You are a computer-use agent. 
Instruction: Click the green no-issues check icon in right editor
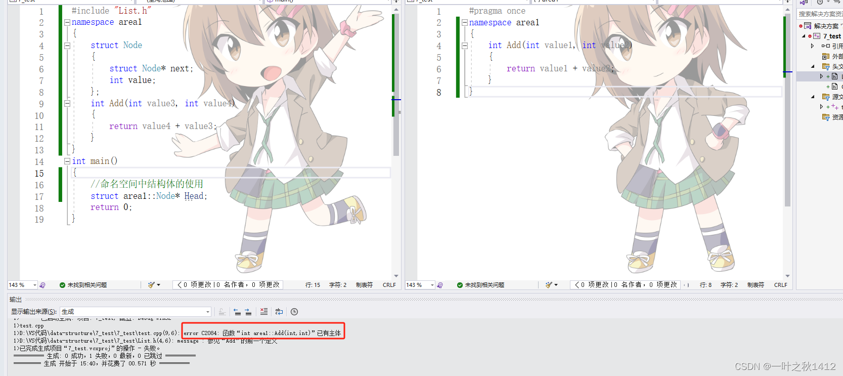coord(460,285)
